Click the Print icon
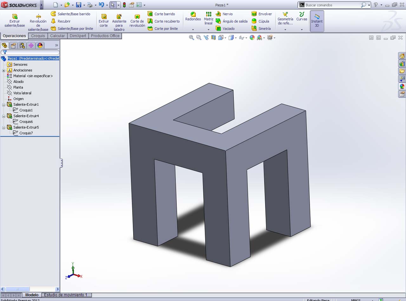Viewport: 406px width, 301px height. coord(90,5)
